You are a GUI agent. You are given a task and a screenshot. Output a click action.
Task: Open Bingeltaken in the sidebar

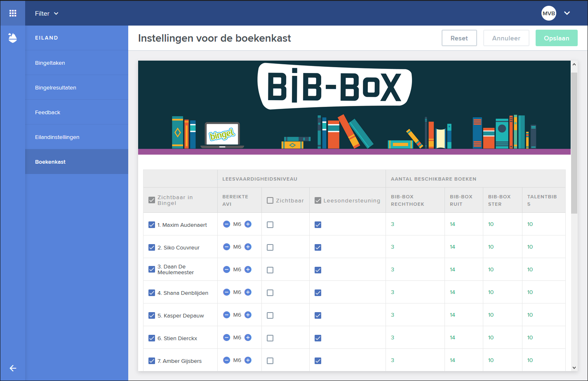77,63
